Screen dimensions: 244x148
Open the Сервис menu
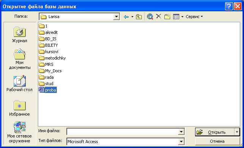point(194,17)
